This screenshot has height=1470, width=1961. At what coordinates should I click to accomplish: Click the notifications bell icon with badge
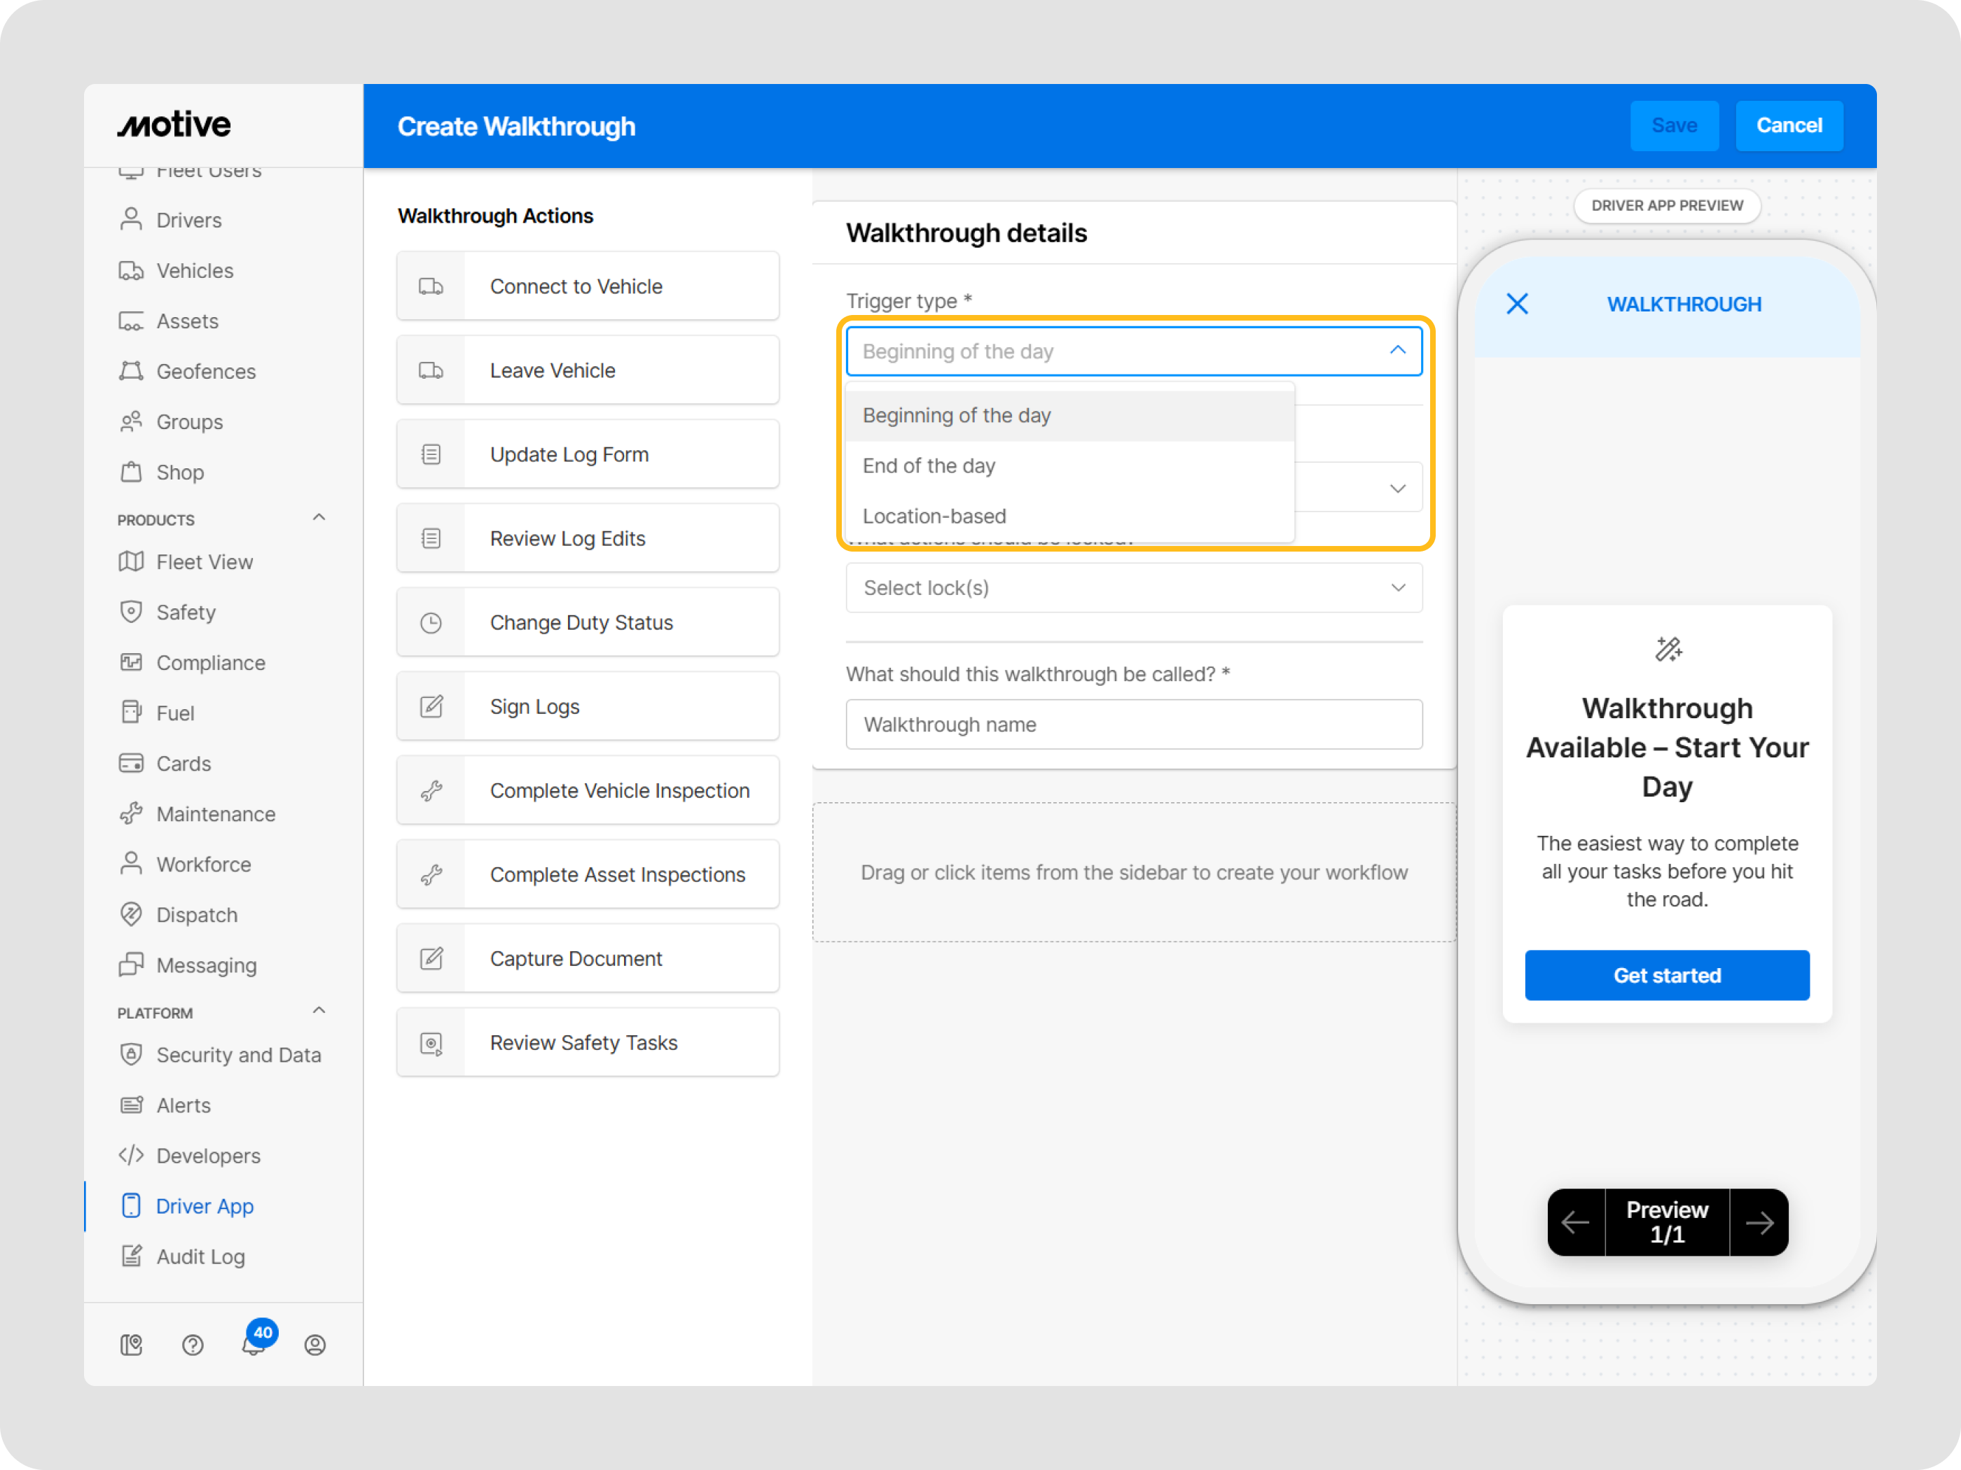254,1343
